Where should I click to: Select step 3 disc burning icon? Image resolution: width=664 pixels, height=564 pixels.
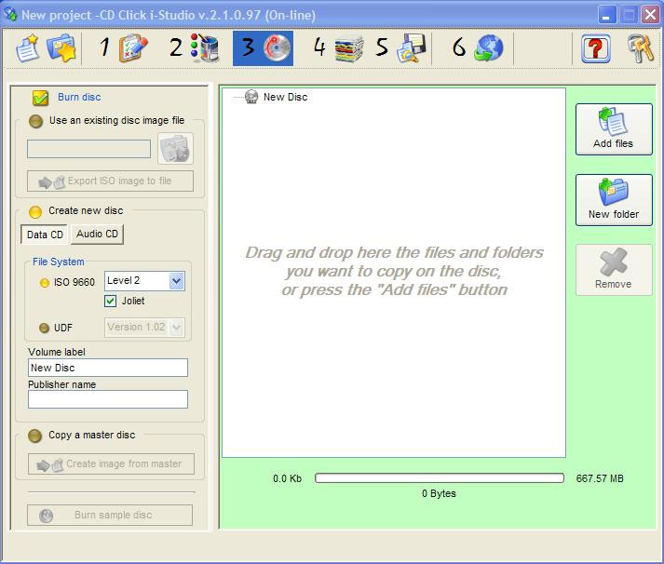[263, 47]
